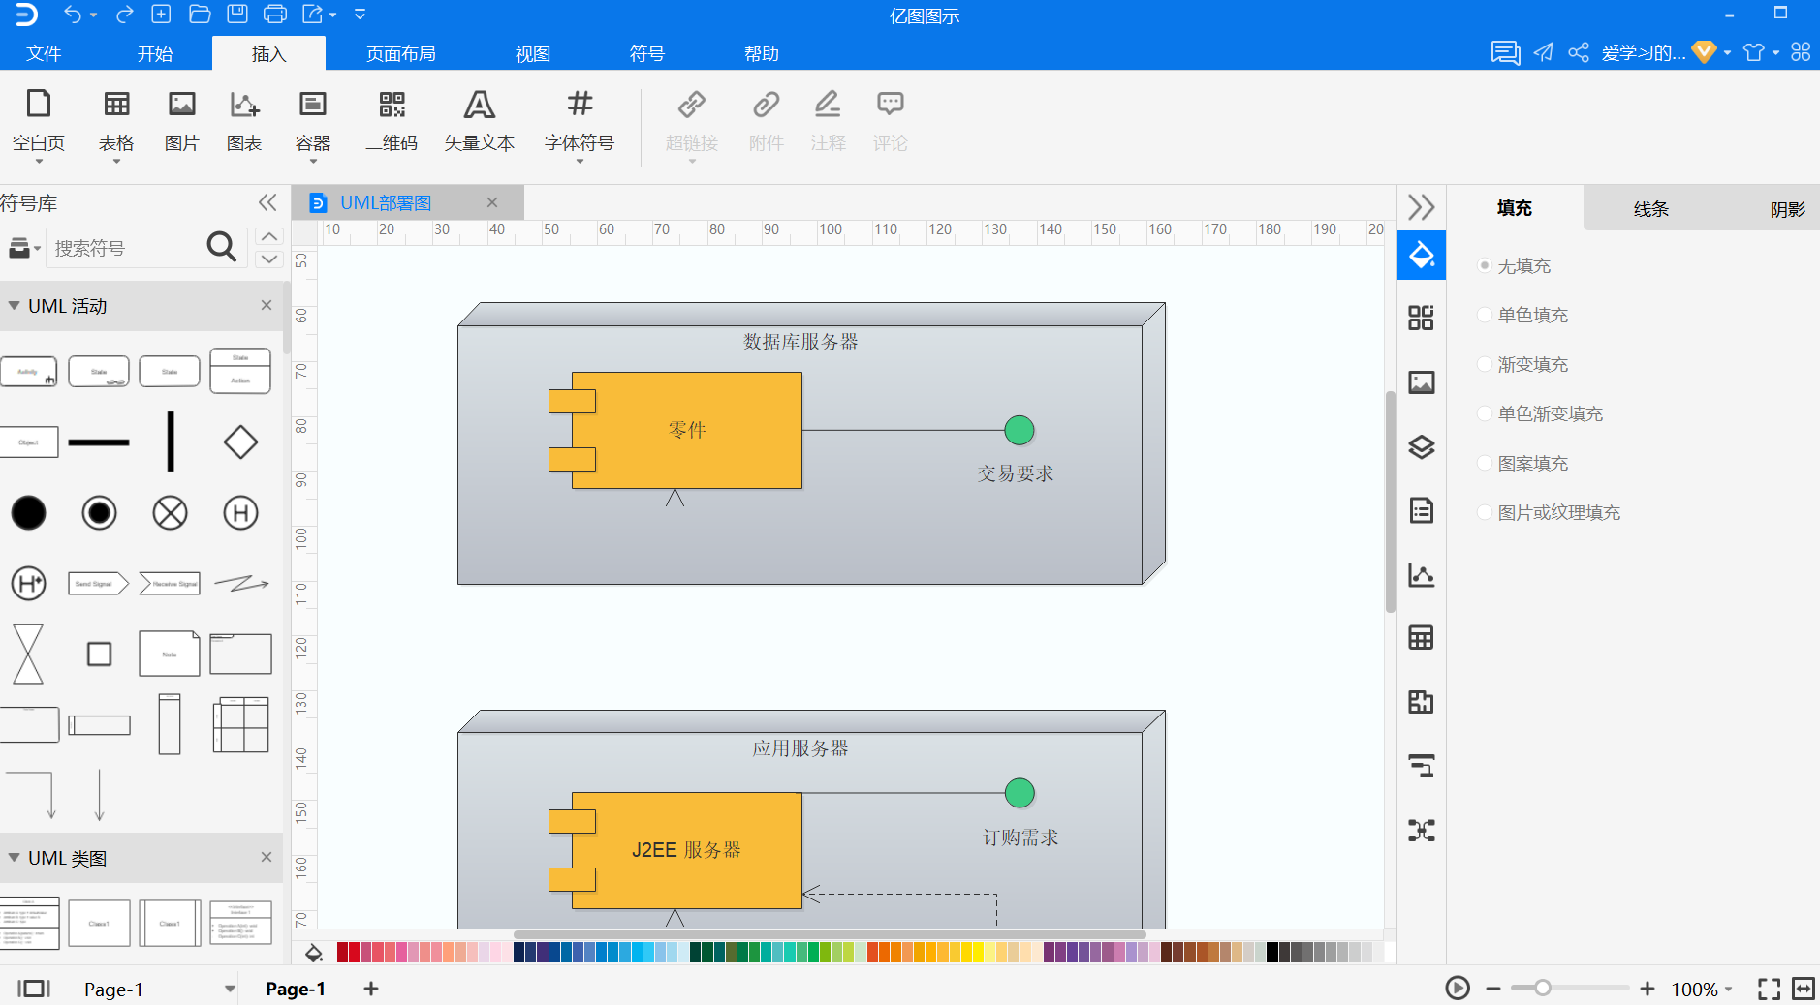1820x1005 pixels.
Task: Click the play presentation button
Action: point(1457,988)
